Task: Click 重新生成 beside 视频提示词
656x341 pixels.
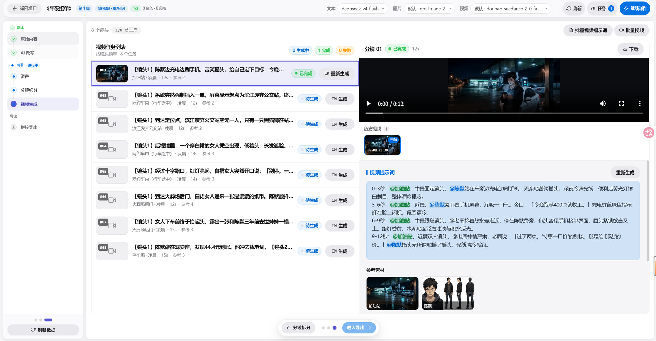Action: [625, 173]
